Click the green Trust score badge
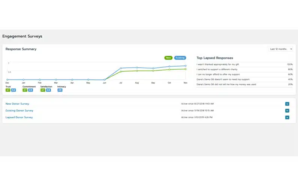The image size is (298, 186). coord(8,90)
